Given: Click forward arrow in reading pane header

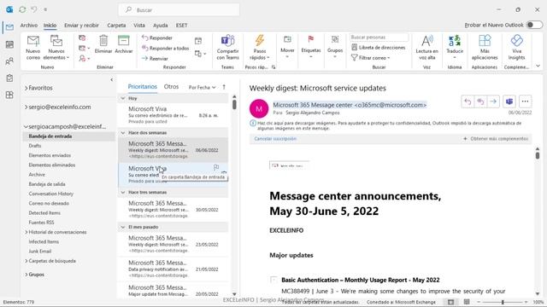Looking at the screenshot, I should 493,101.
